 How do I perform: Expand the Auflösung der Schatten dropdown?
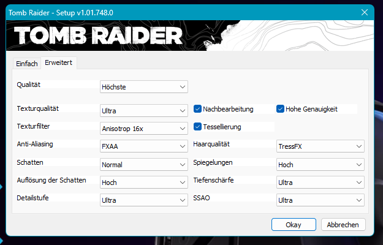pos(144,183)
